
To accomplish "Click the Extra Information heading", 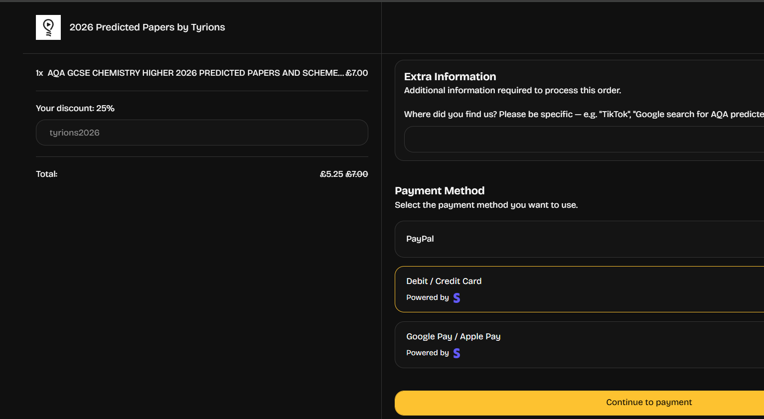I will pos(450,77).
